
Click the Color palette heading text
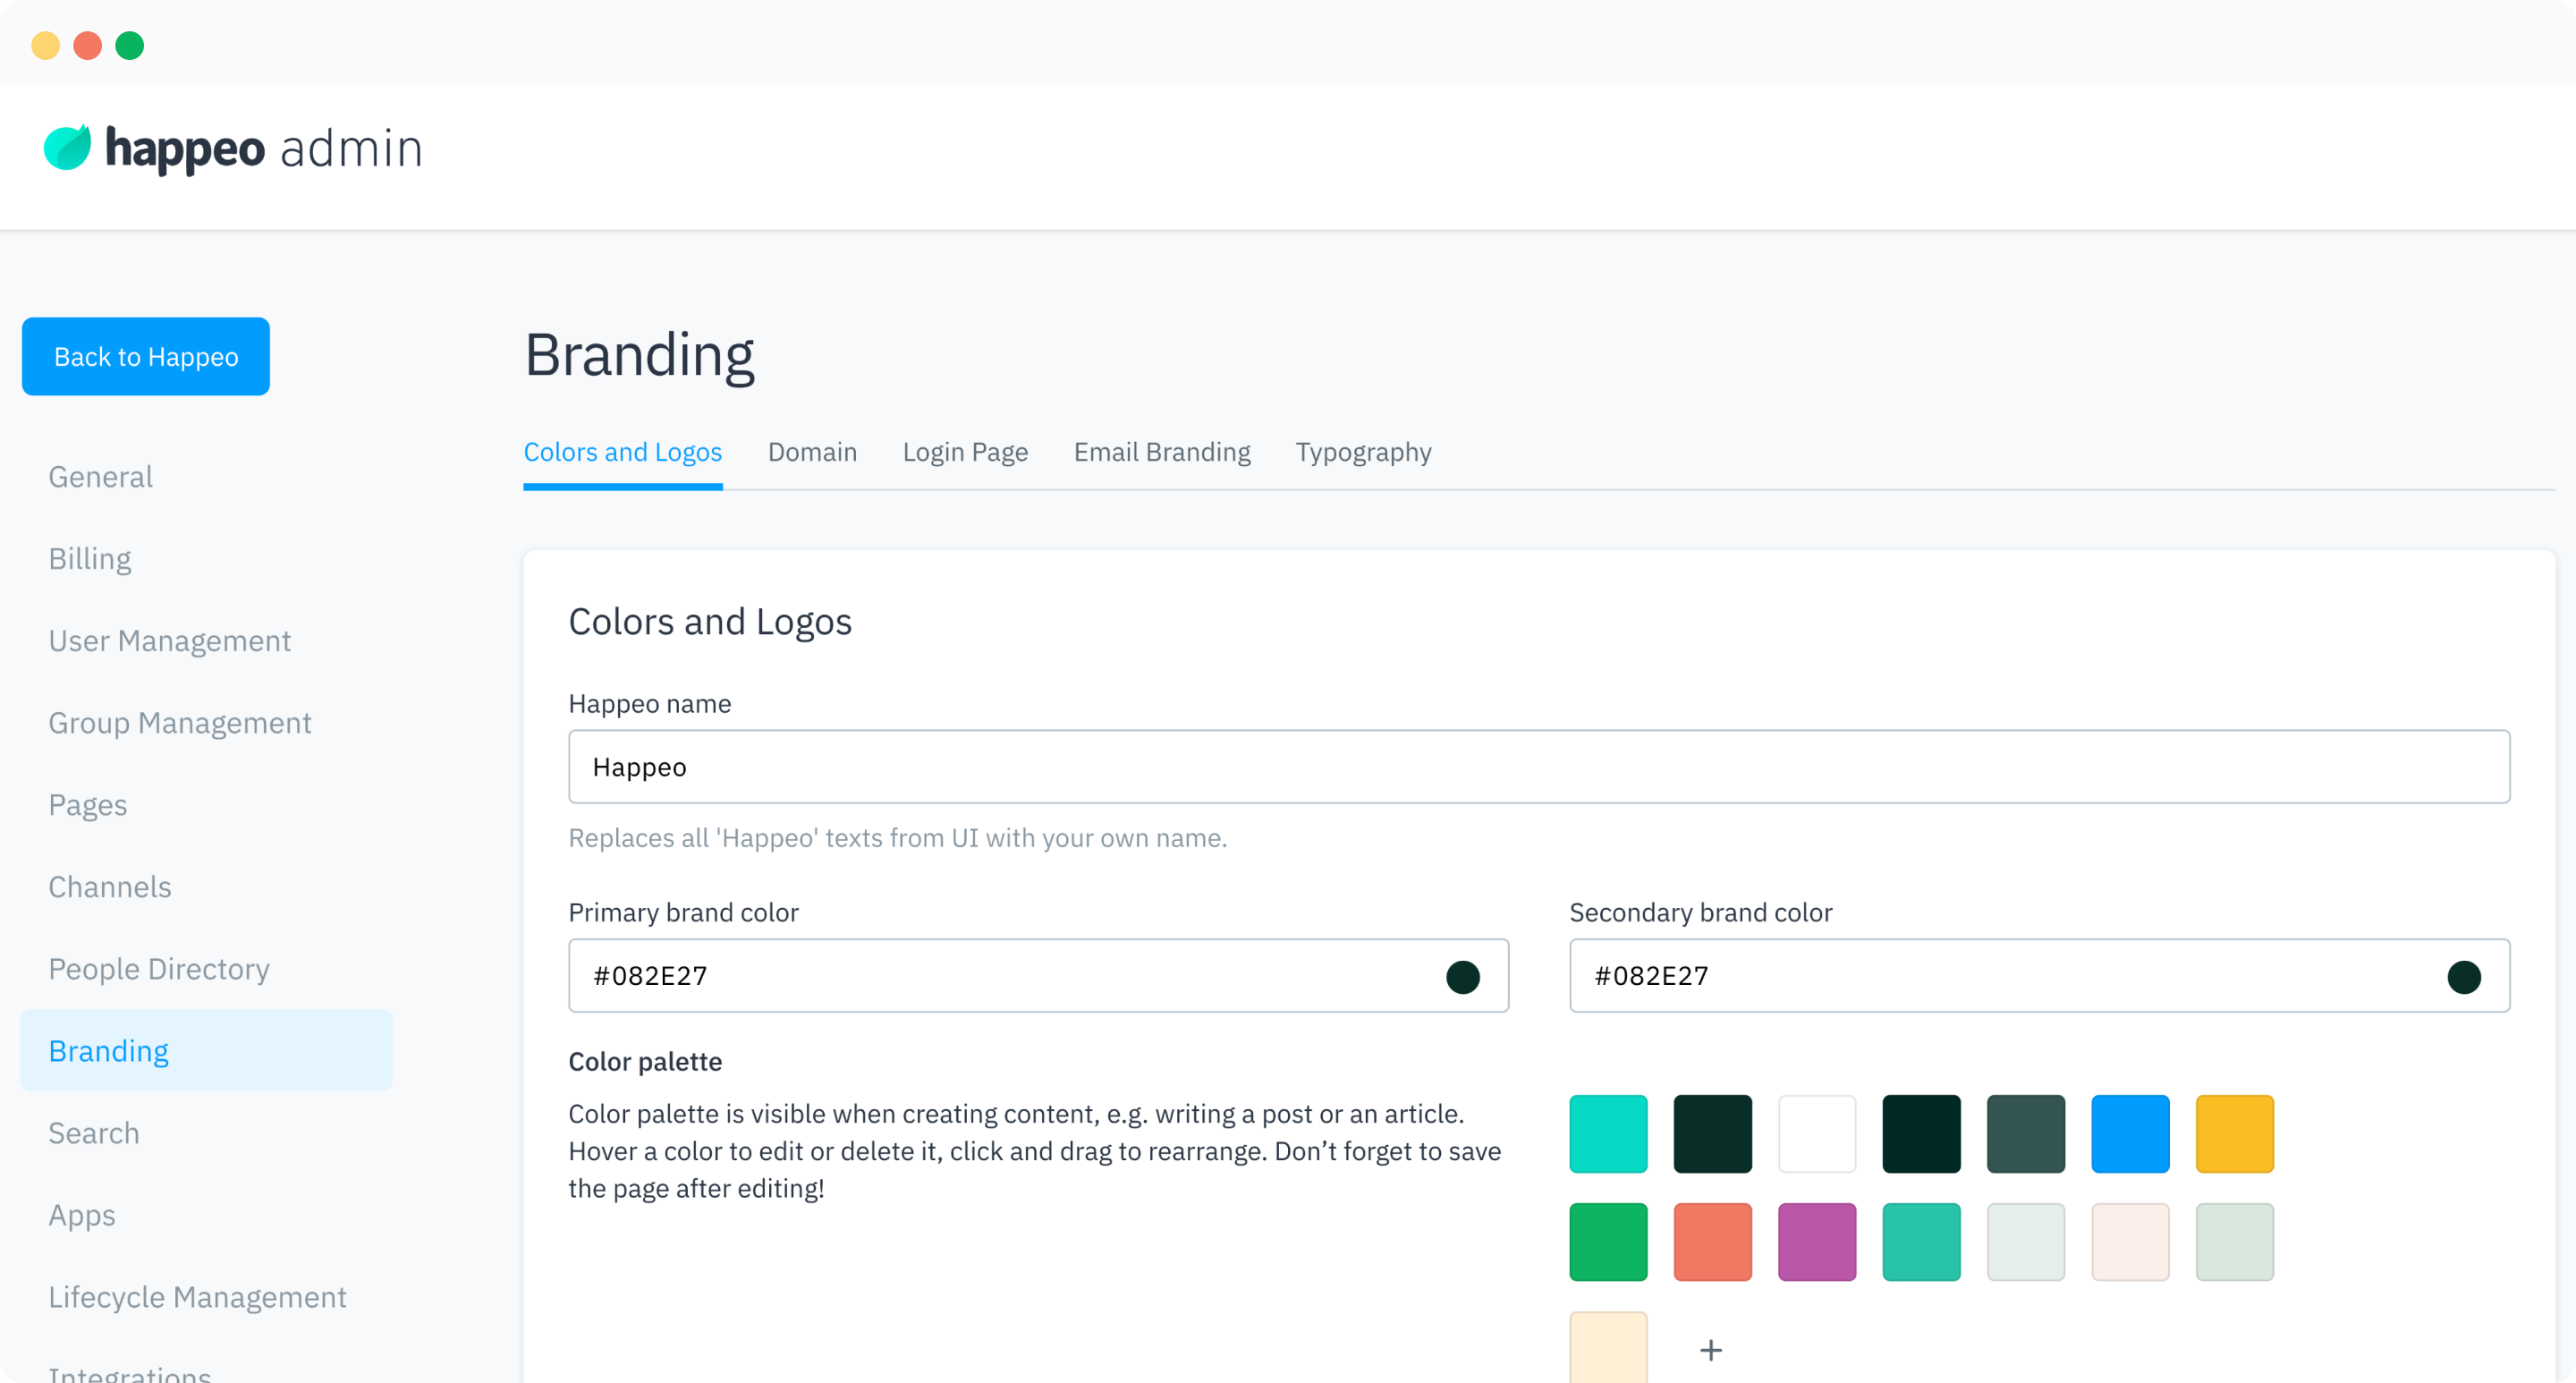click(x=645, y=1062)
